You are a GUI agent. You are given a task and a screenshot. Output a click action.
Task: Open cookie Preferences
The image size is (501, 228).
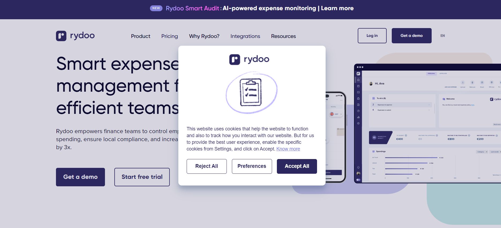click(x=252, y=166)
